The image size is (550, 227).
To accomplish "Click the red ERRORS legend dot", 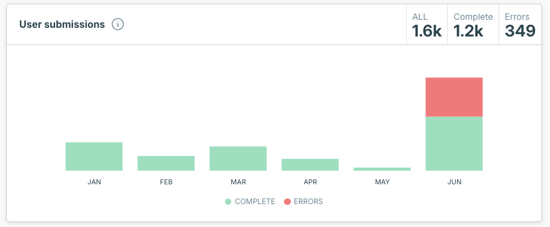I will [x=287, y=202].
